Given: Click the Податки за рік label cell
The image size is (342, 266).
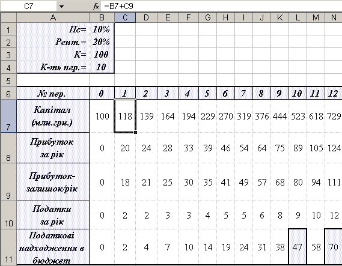Looking at the screenshot, I should 53,215.
